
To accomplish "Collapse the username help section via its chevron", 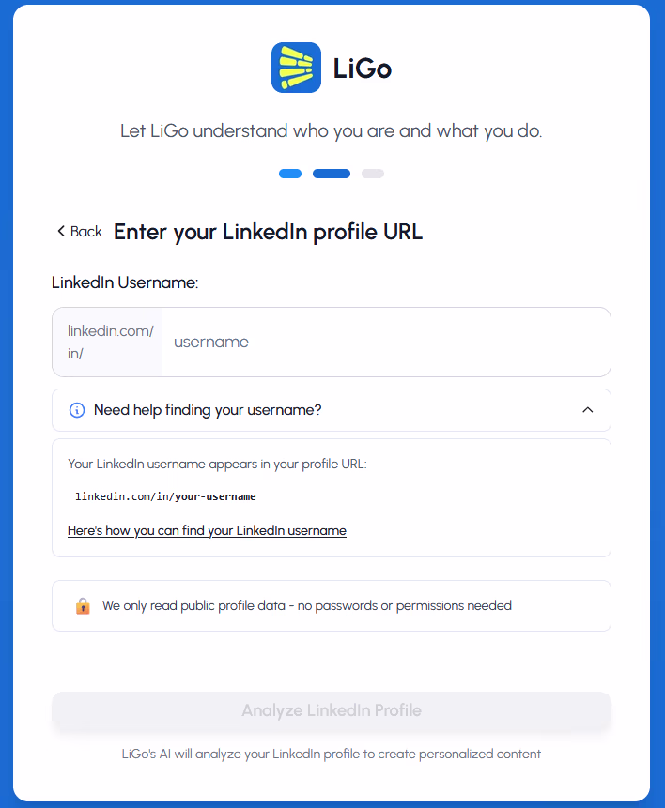I will pos(588,409).
